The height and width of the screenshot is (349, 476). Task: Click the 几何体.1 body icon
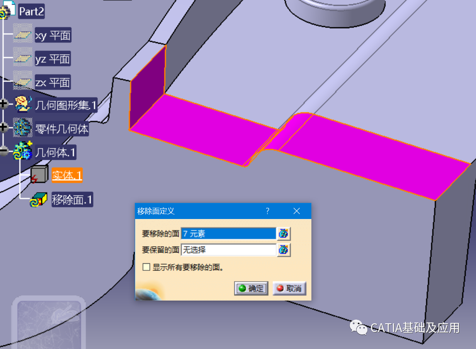[23, 151]
